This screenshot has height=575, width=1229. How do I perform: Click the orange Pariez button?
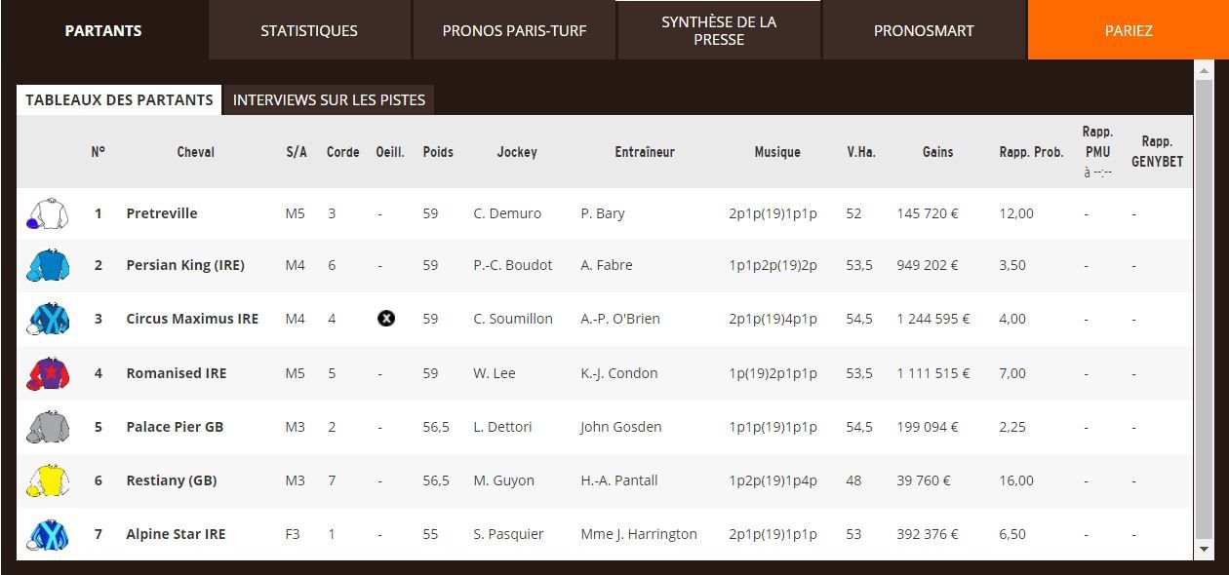pos(1129,30)
